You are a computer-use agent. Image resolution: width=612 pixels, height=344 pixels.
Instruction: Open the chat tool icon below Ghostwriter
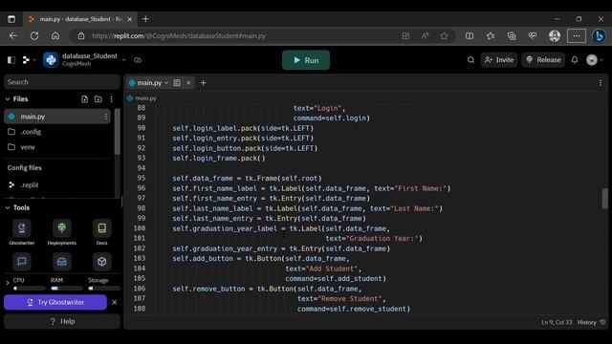click(22, 262)
